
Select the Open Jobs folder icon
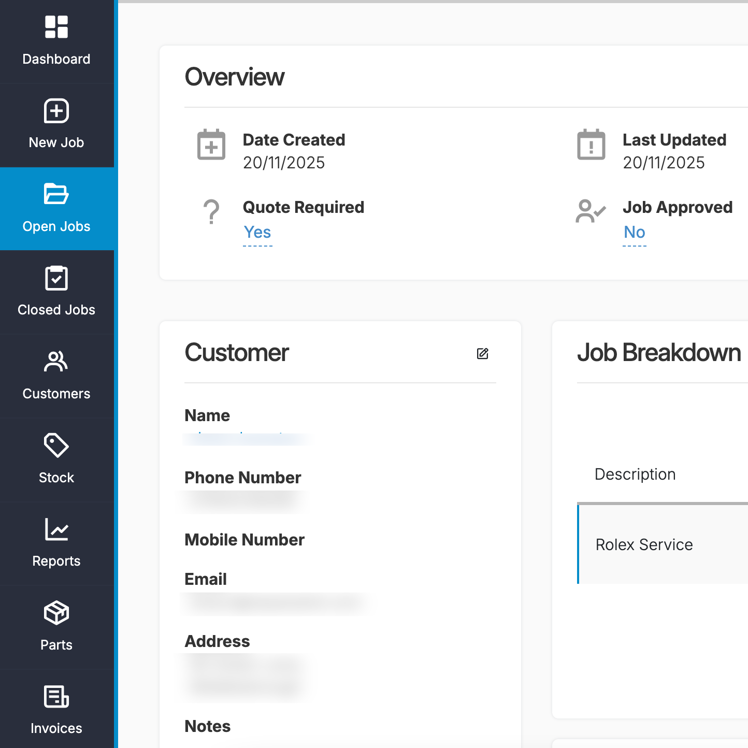pyautogui.click(x=56, y=194)
